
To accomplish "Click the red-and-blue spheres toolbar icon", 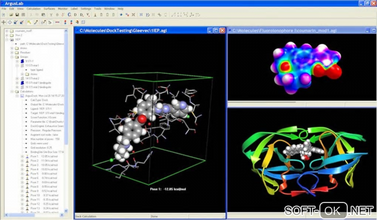I will coord(127,15).
